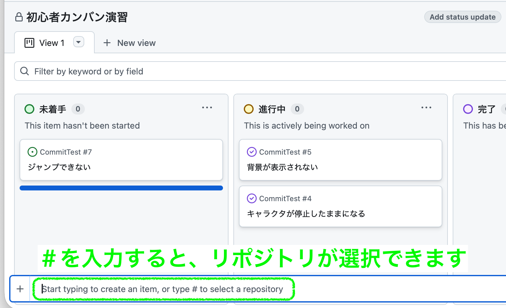Image resolution: width=506 pixels, height=308 pixels.
Task: Click the lock icon beside project title
Action: click(x=19, y=17)
